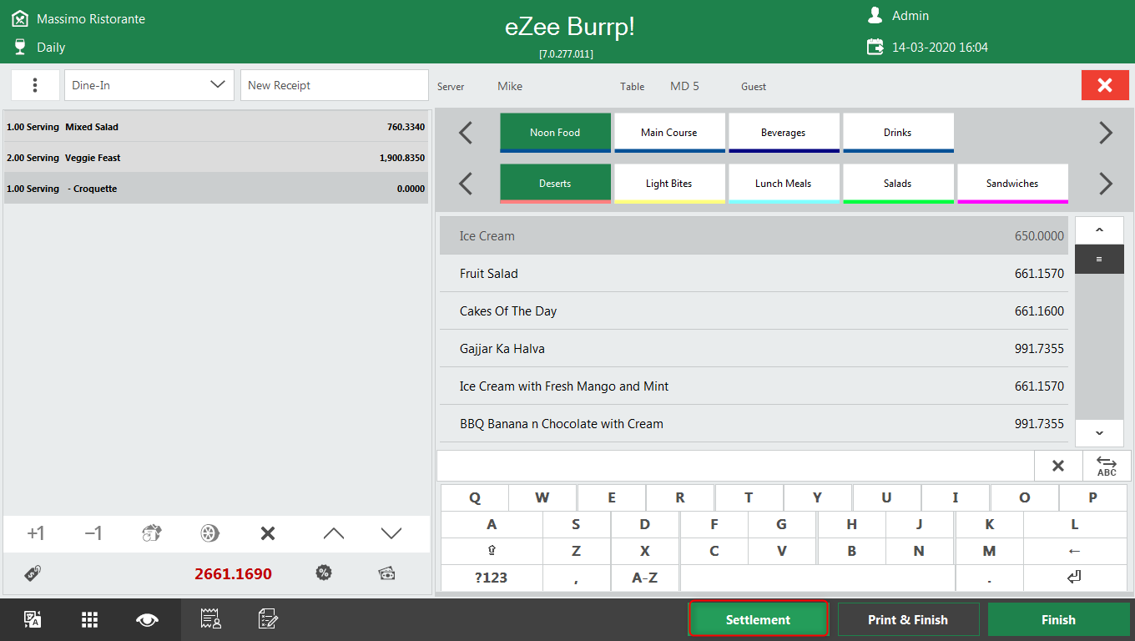Open the three-dot options menu

tap(35, 85)
